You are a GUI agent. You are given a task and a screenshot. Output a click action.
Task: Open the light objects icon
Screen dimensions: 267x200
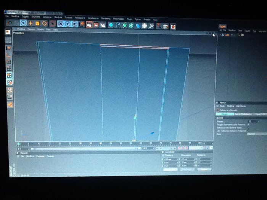[x=151, y=26]
